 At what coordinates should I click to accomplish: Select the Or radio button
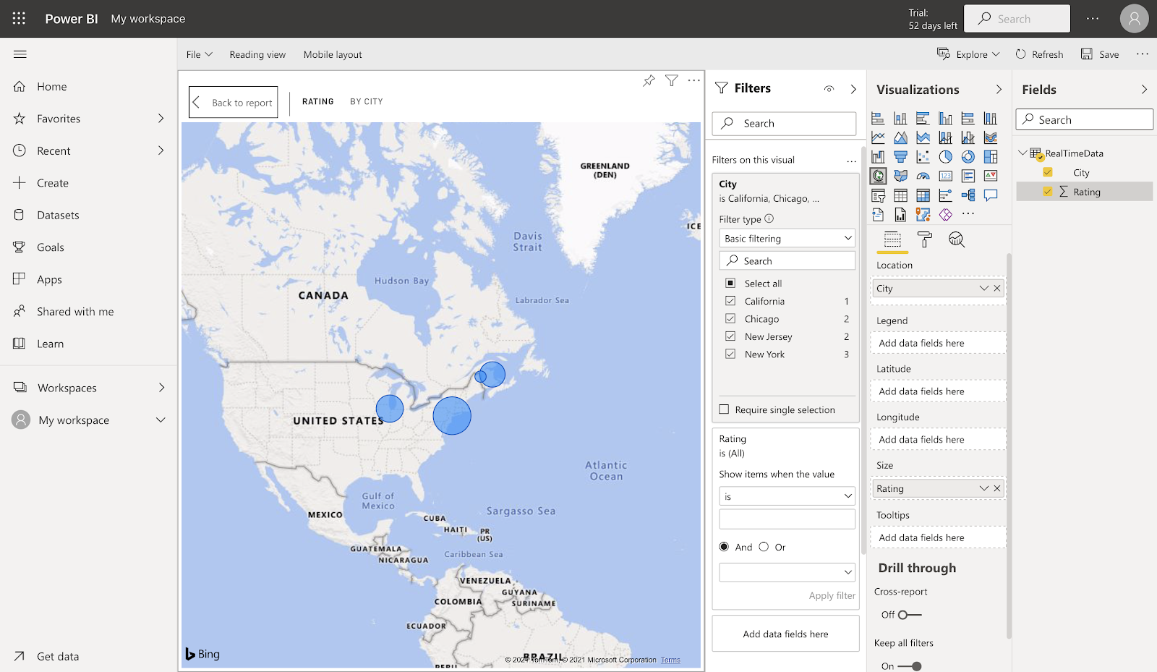(x=764, y=547)
